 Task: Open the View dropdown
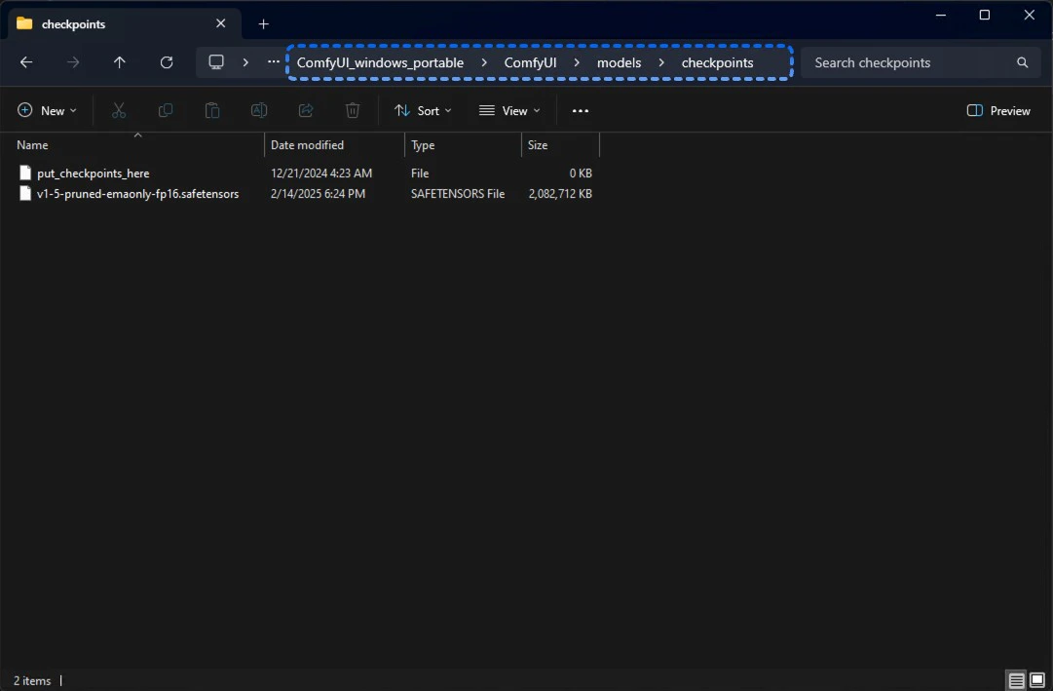508,110
